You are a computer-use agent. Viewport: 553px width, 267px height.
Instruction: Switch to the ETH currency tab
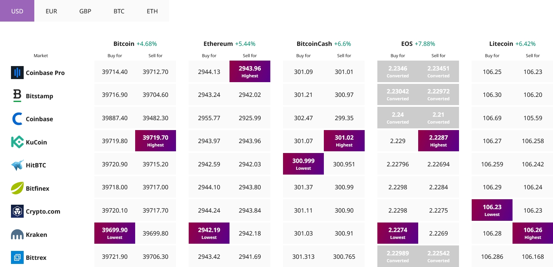pos(152,11)
